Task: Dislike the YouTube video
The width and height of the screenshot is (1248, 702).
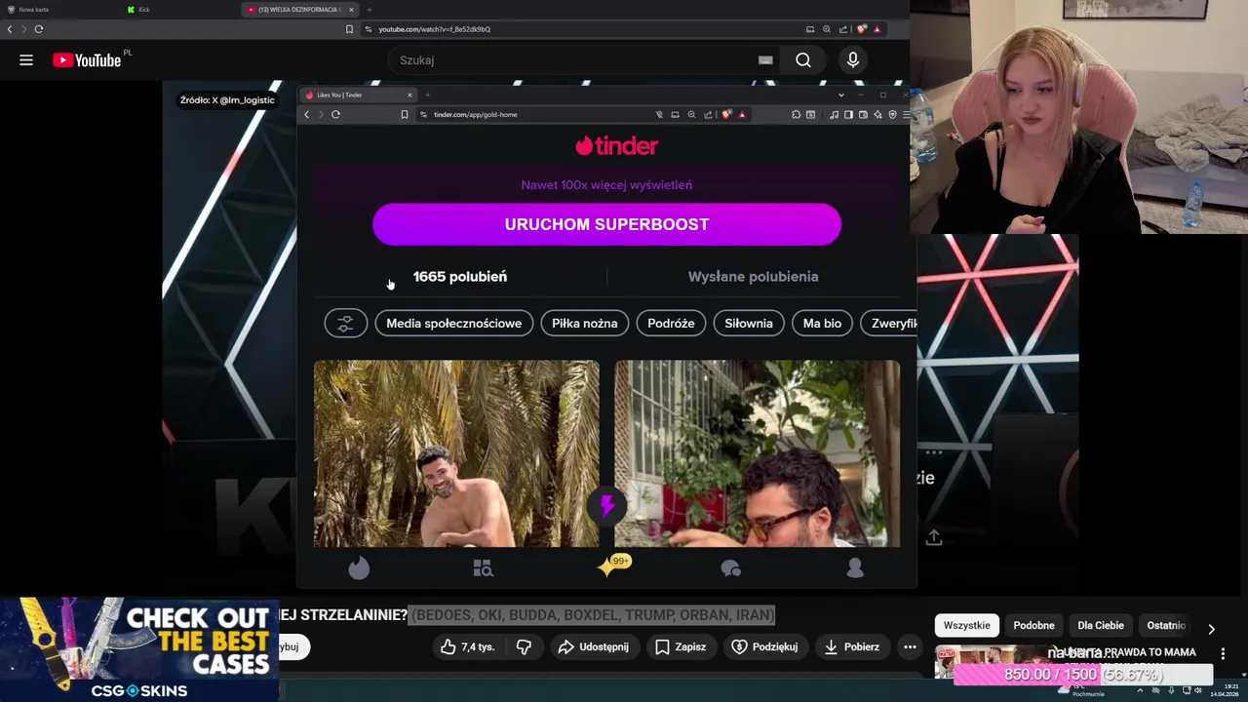Action: click(524, 646)
